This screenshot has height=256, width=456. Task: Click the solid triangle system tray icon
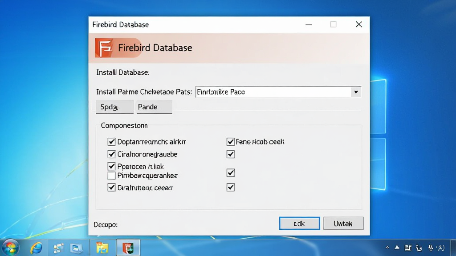tap(397, 248)
